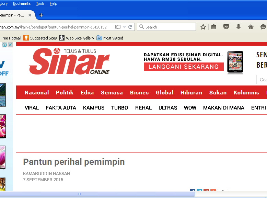Open Hello chat smiley icon

(263, 27)
